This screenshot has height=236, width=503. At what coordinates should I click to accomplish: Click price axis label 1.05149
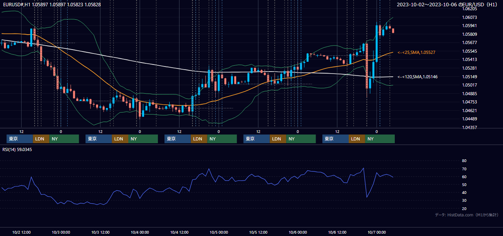pos(470,77)
